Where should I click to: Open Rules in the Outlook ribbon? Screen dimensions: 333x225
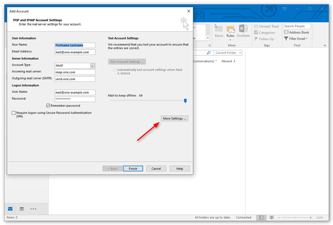click(230, 32)
